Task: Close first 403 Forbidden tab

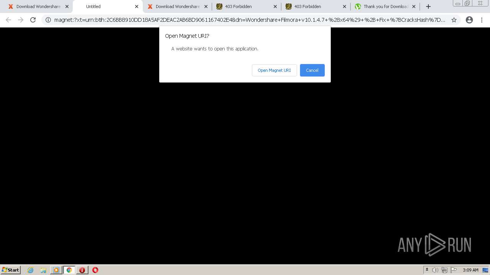Action: (x=275, y=6)
